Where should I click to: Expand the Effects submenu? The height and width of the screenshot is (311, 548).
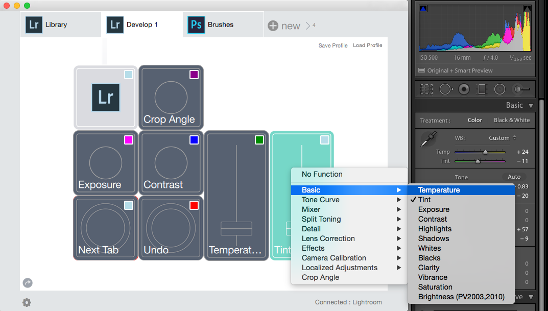coord(349,248)
